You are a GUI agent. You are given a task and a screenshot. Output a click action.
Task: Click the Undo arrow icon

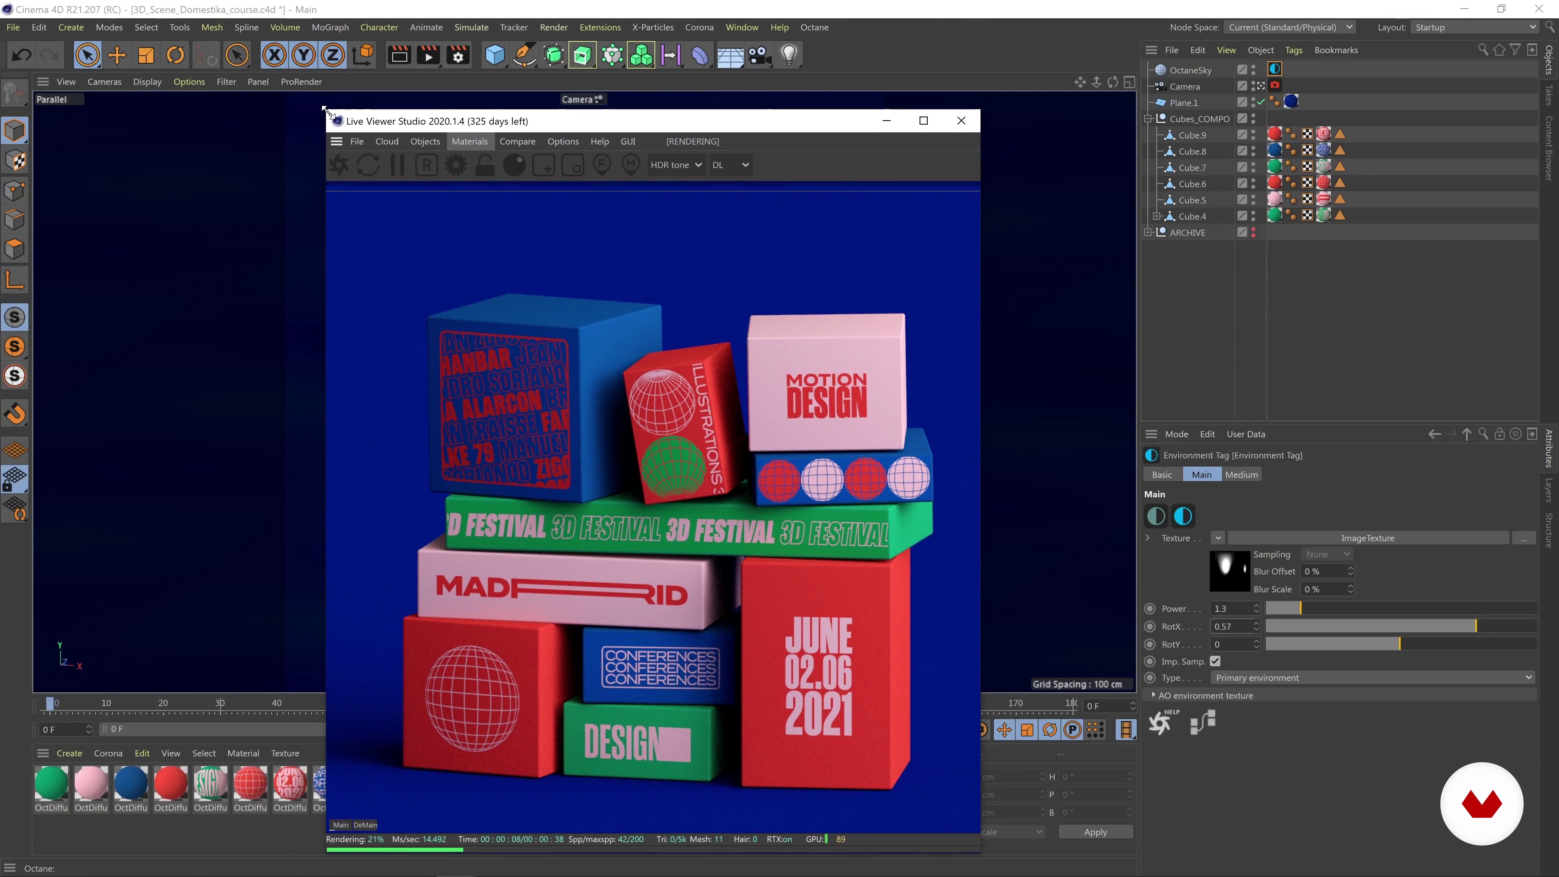21,56
